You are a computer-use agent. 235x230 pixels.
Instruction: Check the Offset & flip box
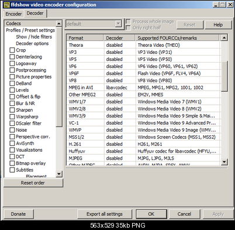[12, 97]
